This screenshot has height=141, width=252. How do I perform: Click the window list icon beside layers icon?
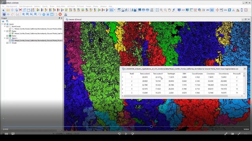7,21
